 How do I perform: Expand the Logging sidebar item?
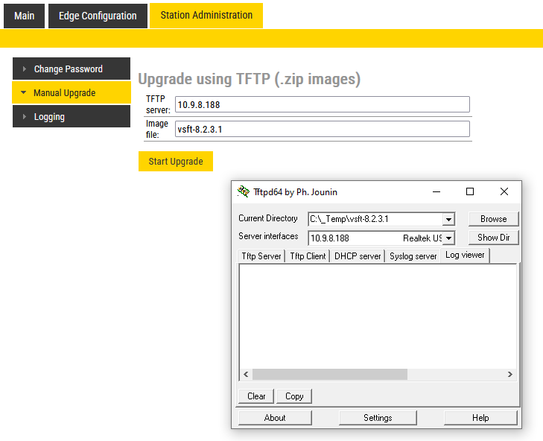click(x=49, y=117)
